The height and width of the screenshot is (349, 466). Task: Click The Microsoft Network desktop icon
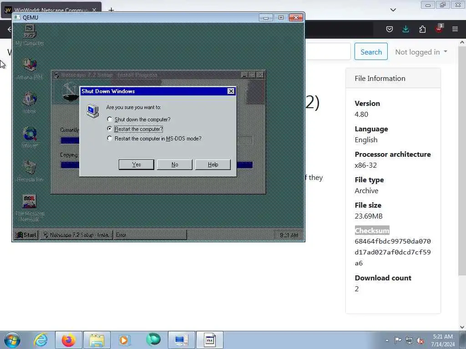tap(30, 208)
